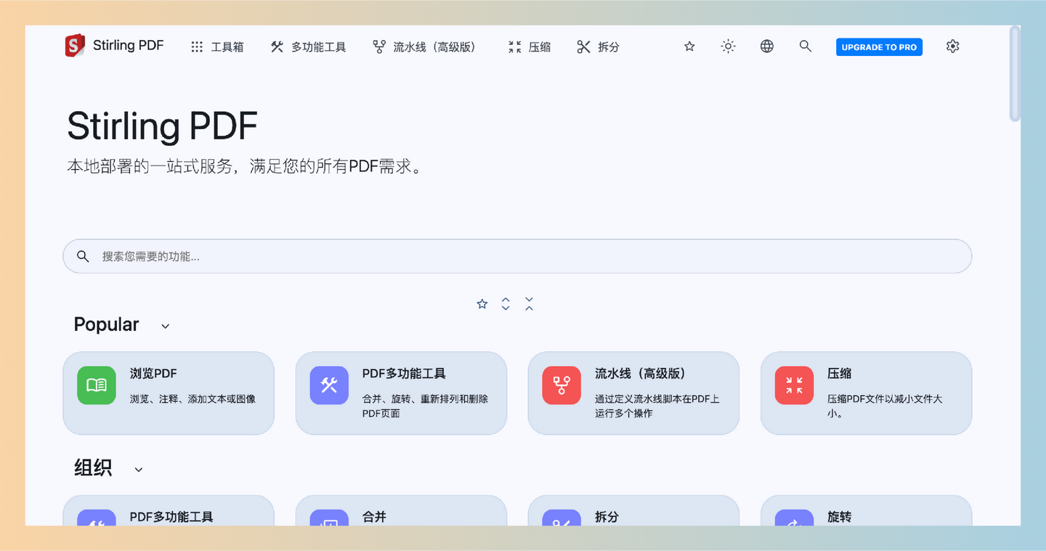Toggle favorites star above Popular section
Image resolution: width=1046 pixels, height=551 pixels.
point(482,304)
